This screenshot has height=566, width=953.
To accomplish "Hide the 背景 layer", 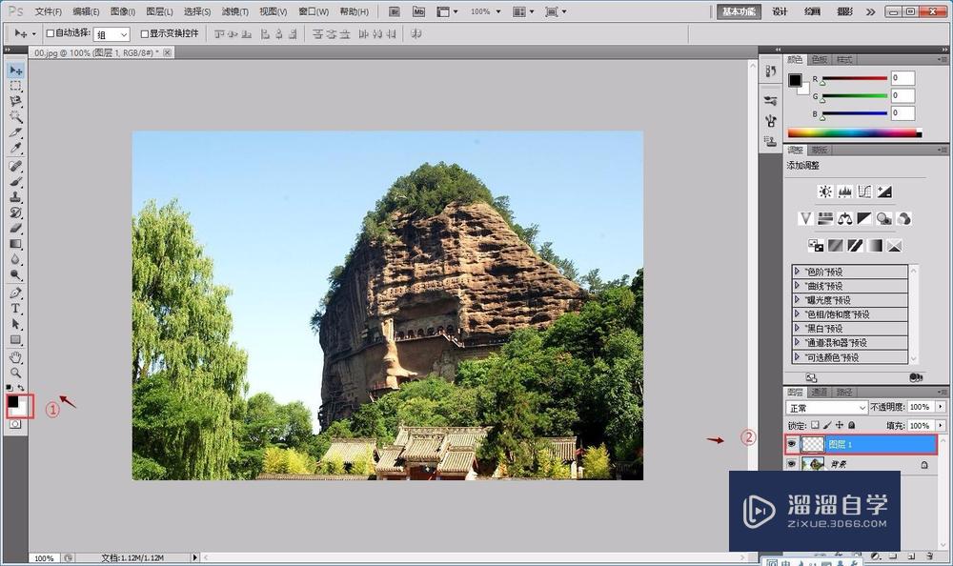I will tap(791, 464).
